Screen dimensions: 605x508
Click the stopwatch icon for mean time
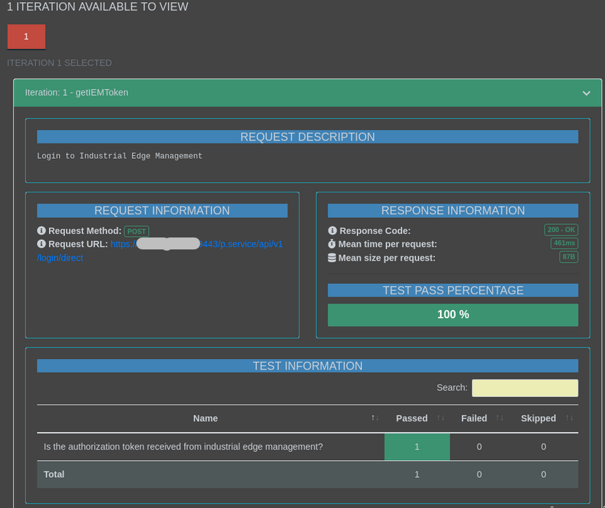(x=332, y=245)
